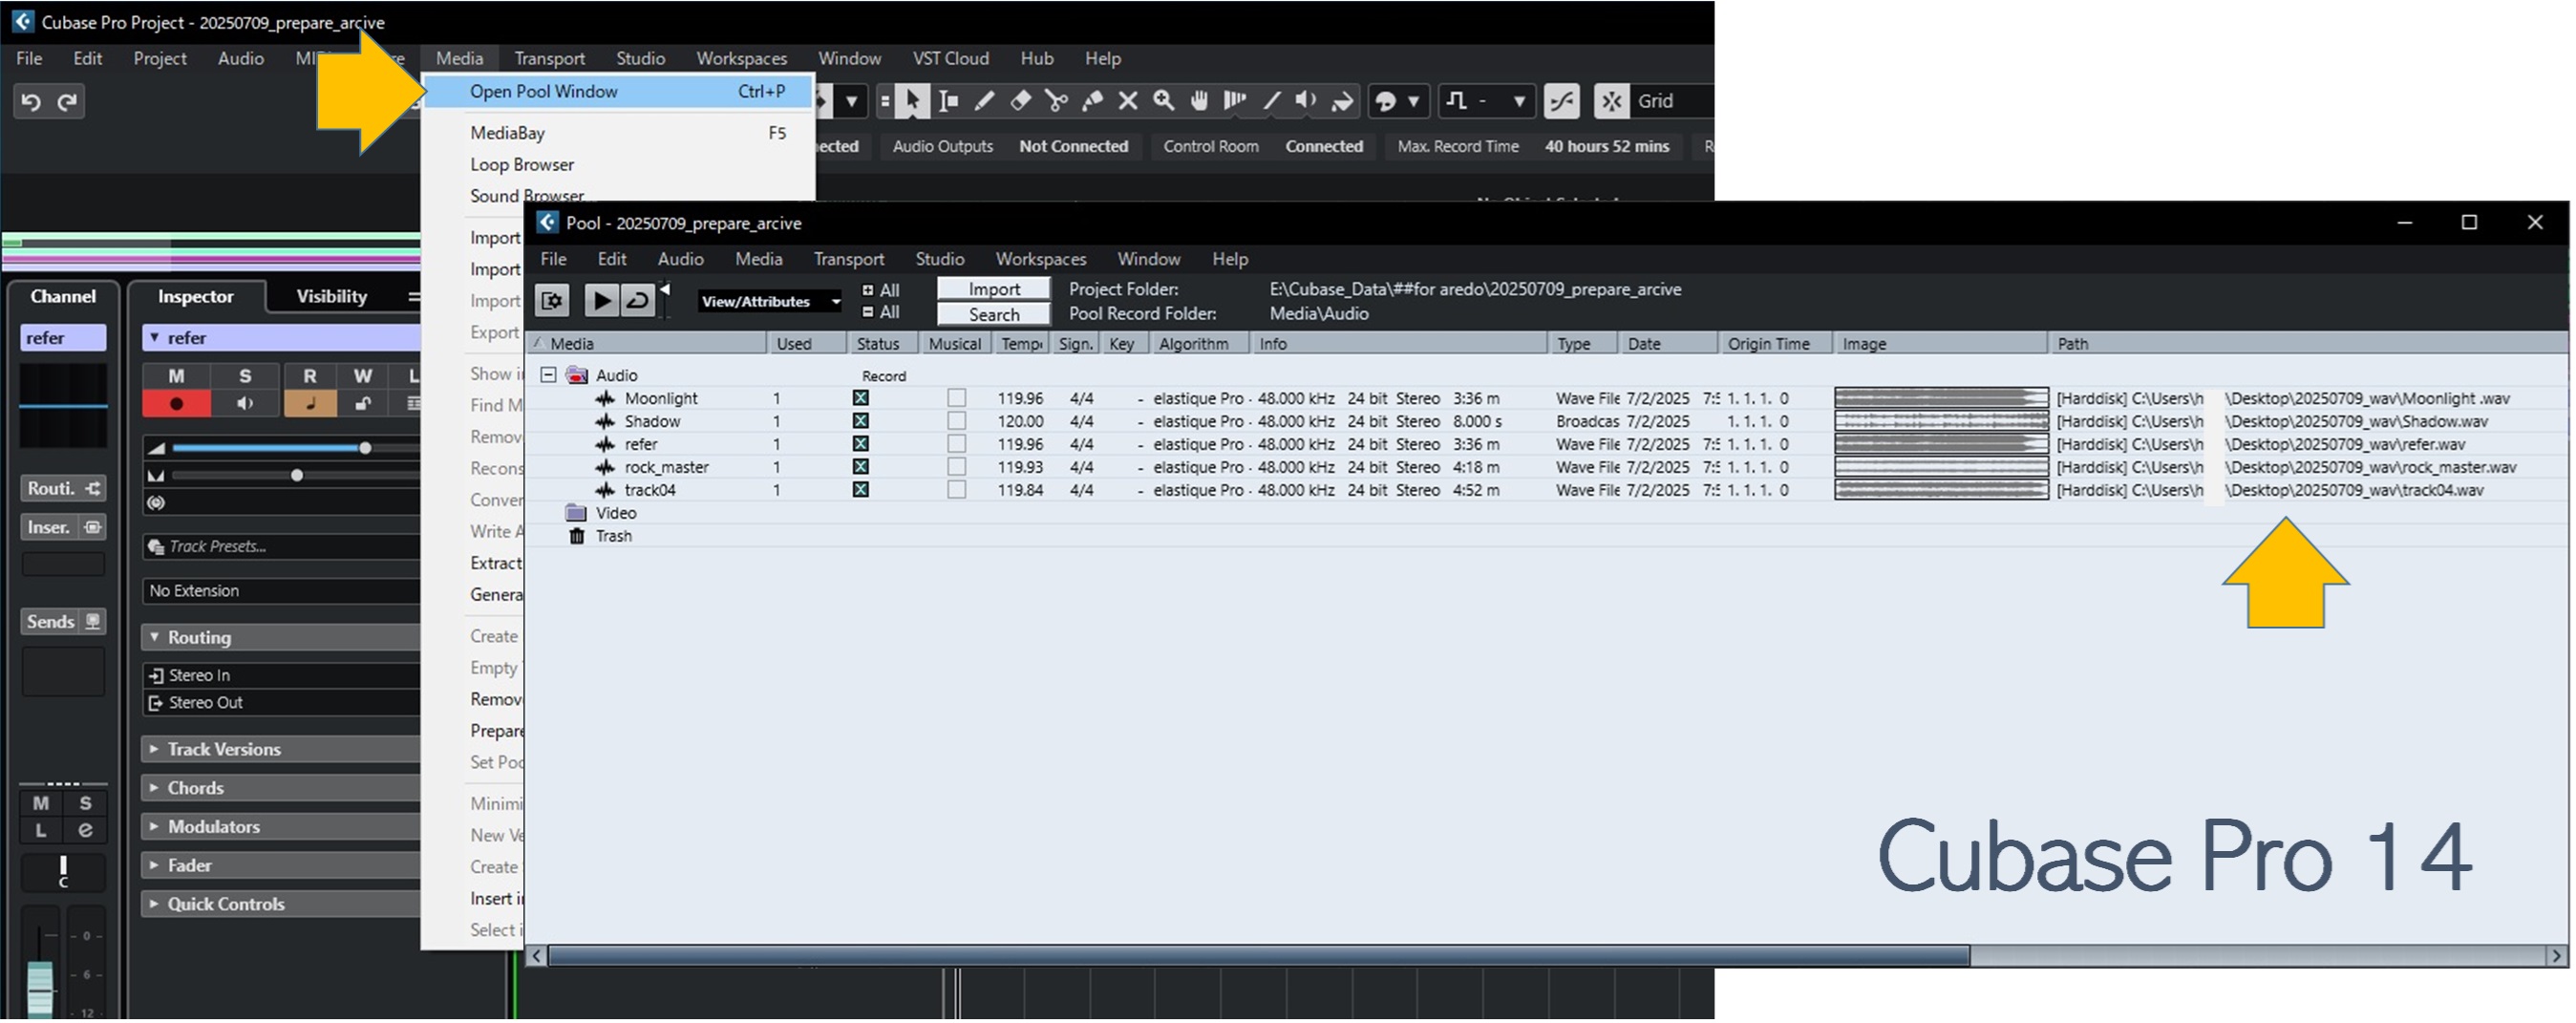Click the Import button in Pool
This screenshot has width=2576, height=1023.
click(x=994, y=289)
